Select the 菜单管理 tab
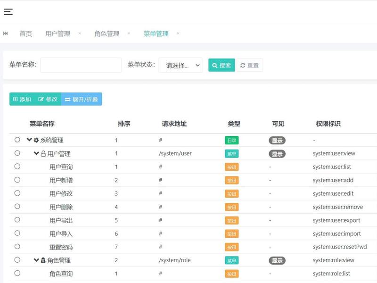The image size is (377, 283). (156, 33)
